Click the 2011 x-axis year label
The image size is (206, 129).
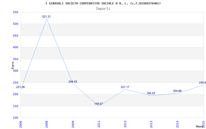[99, 124]
